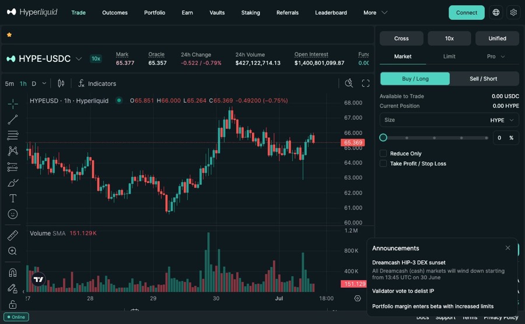Toggle the Cross margin mode button
Screen dimensions: 525x324
pos(401,39)
